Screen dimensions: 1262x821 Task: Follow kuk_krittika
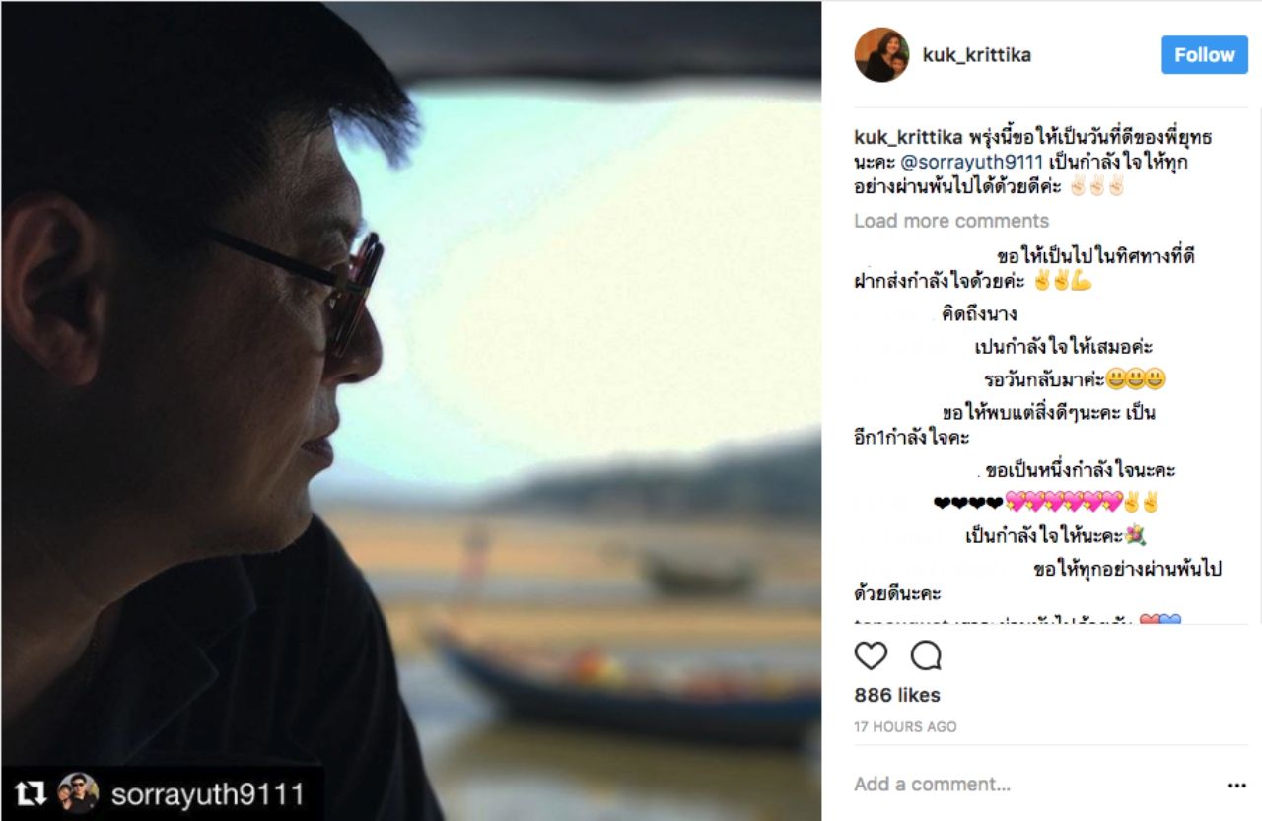(x=1205, y=55)
